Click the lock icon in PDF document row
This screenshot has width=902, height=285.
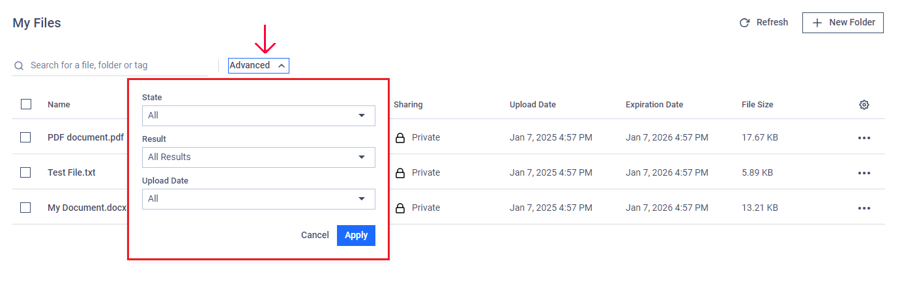pyautogui.click(x=400, y=138)
